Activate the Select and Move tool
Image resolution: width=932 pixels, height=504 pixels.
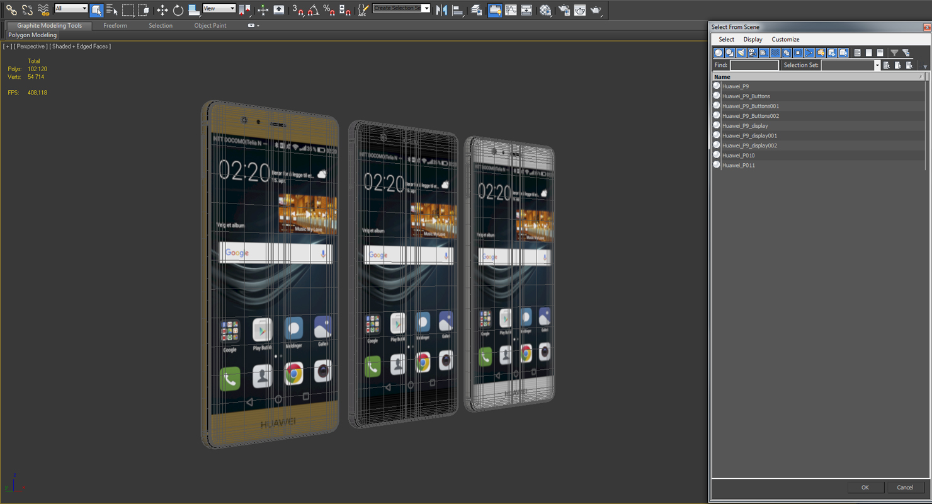162,9
